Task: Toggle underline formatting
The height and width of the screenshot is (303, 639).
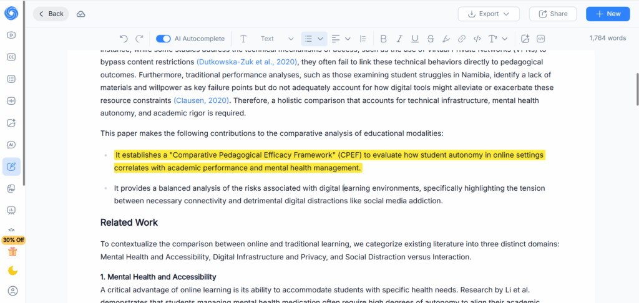Action: 415,39
